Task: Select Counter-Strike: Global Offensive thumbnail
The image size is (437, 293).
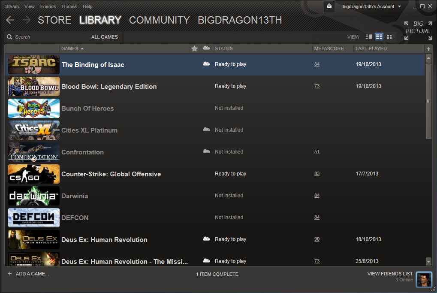Action: [x=34, y=174]
